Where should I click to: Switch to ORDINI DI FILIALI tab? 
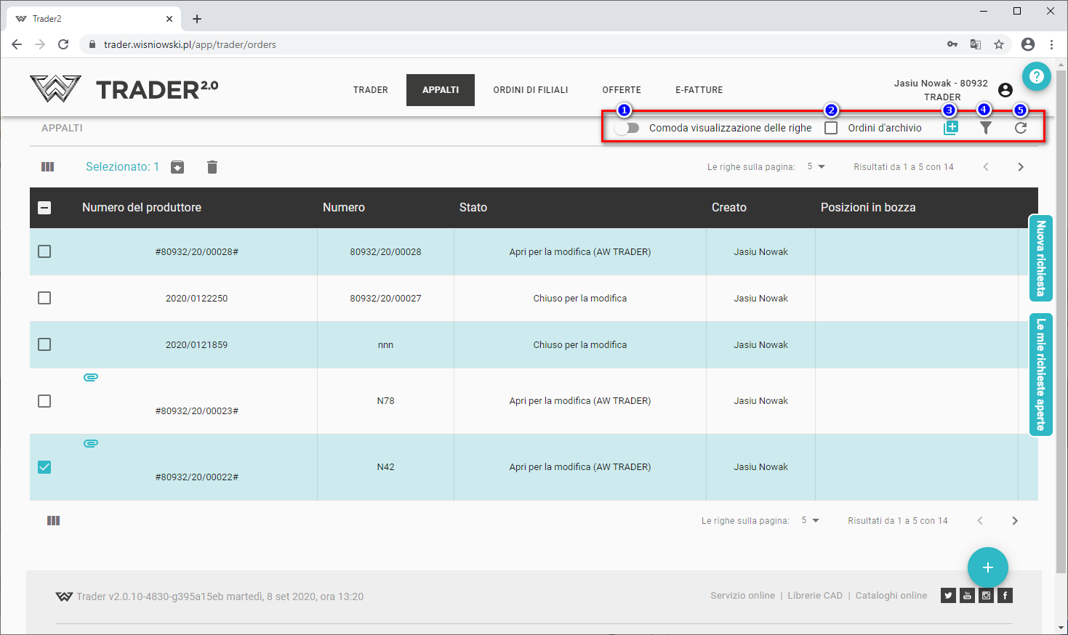530,90
